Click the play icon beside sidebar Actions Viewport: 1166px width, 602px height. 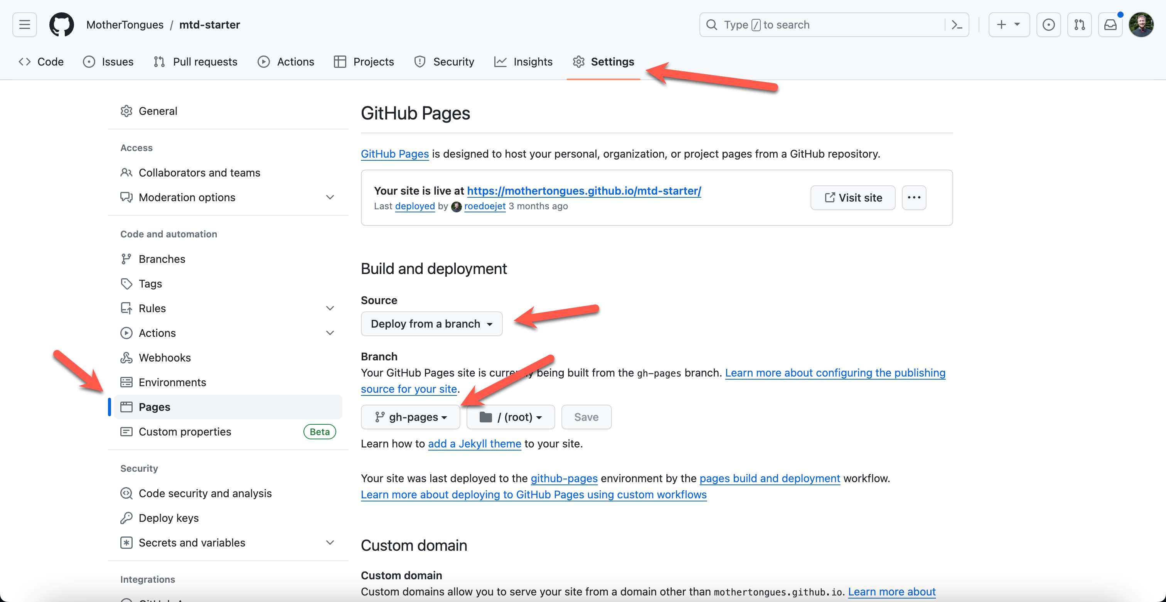click(126, 333)
